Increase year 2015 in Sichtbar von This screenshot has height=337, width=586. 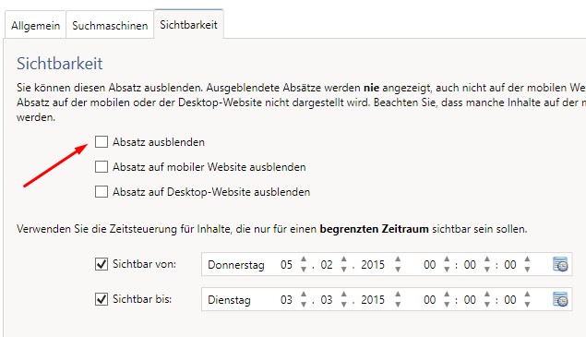tap(398, 259)
